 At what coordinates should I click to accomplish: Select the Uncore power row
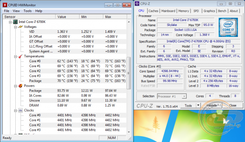(77, 100)
